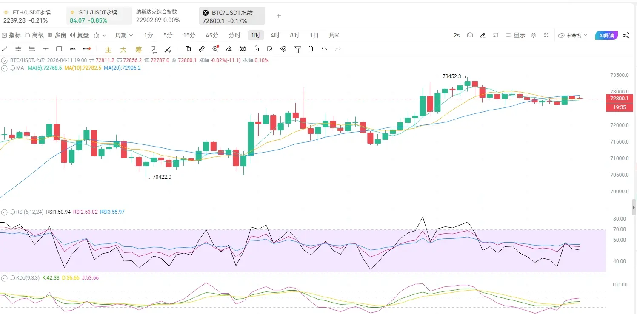
Task: Click the AI解读 button
Action: pyautogui.click(x=606, y=35)
